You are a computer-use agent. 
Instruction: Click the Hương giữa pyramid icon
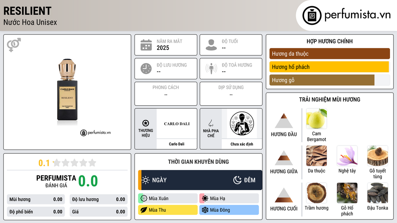click(284, 158)
